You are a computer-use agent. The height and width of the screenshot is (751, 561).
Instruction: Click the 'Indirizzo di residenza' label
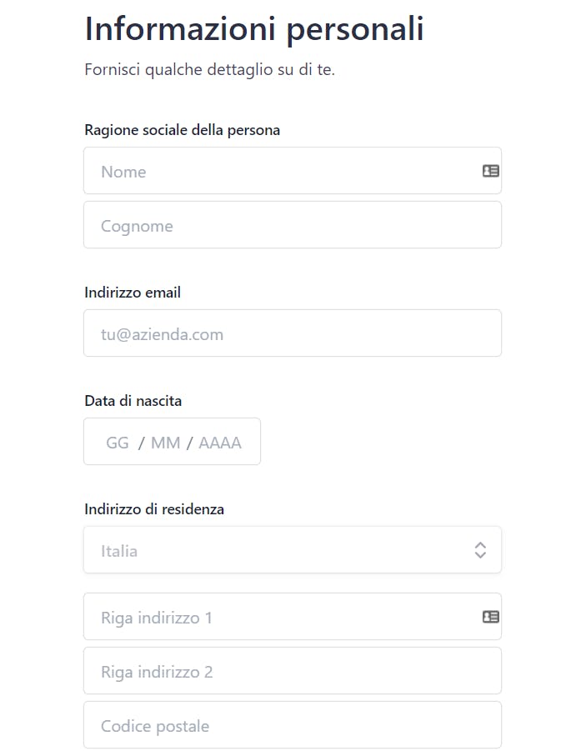154,509
